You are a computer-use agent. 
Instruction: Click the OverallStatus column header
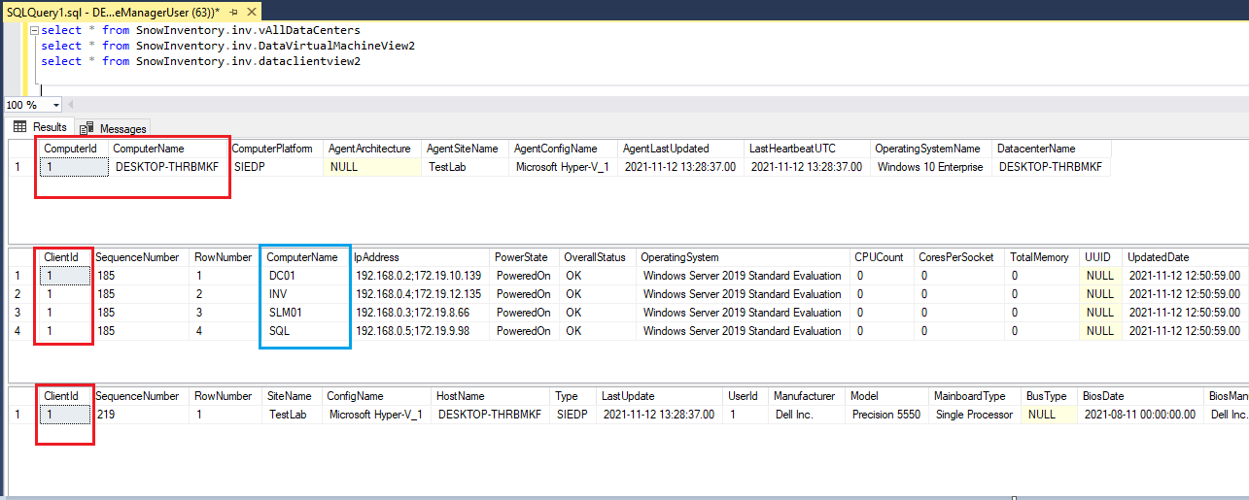pos(597,257)
